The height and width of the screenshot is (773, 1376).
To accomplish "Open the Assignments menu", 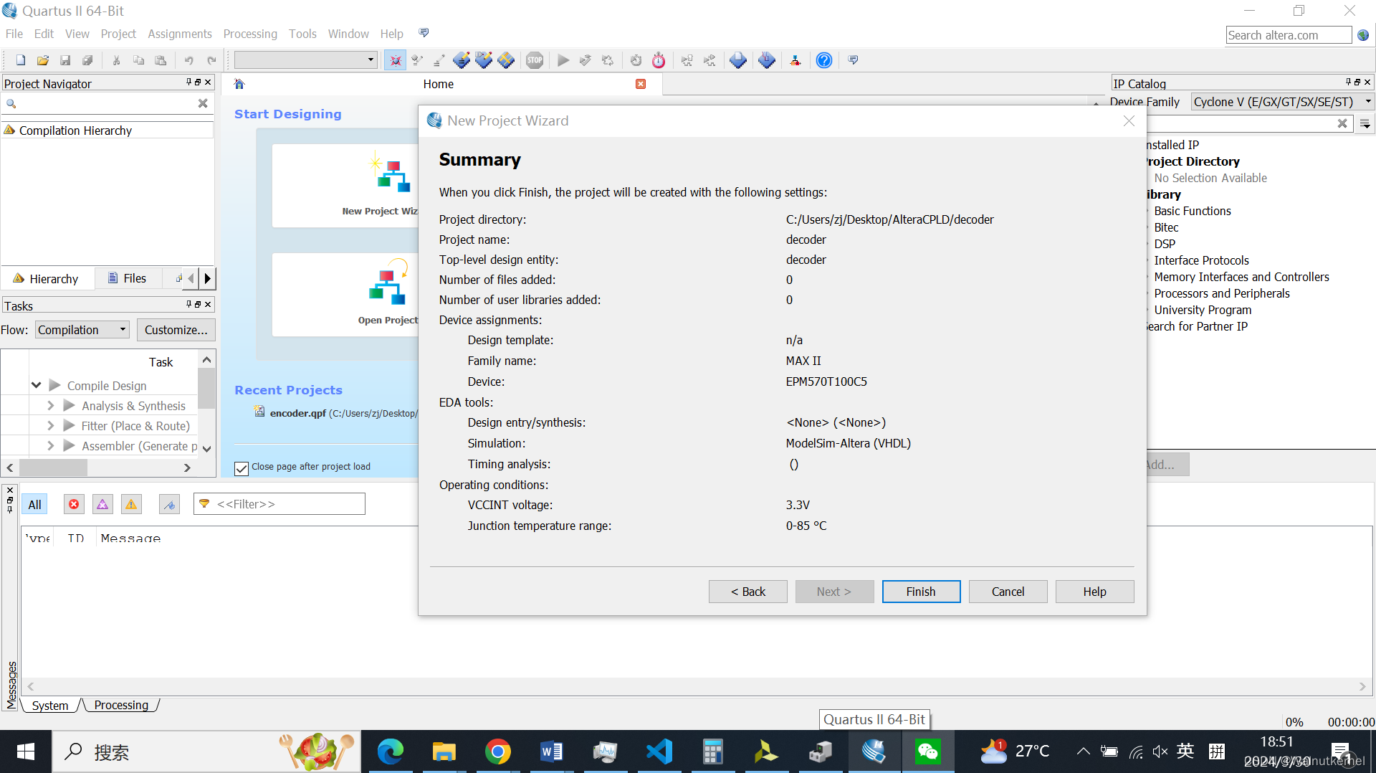I will pyautogui.click(x=180, y=34).
